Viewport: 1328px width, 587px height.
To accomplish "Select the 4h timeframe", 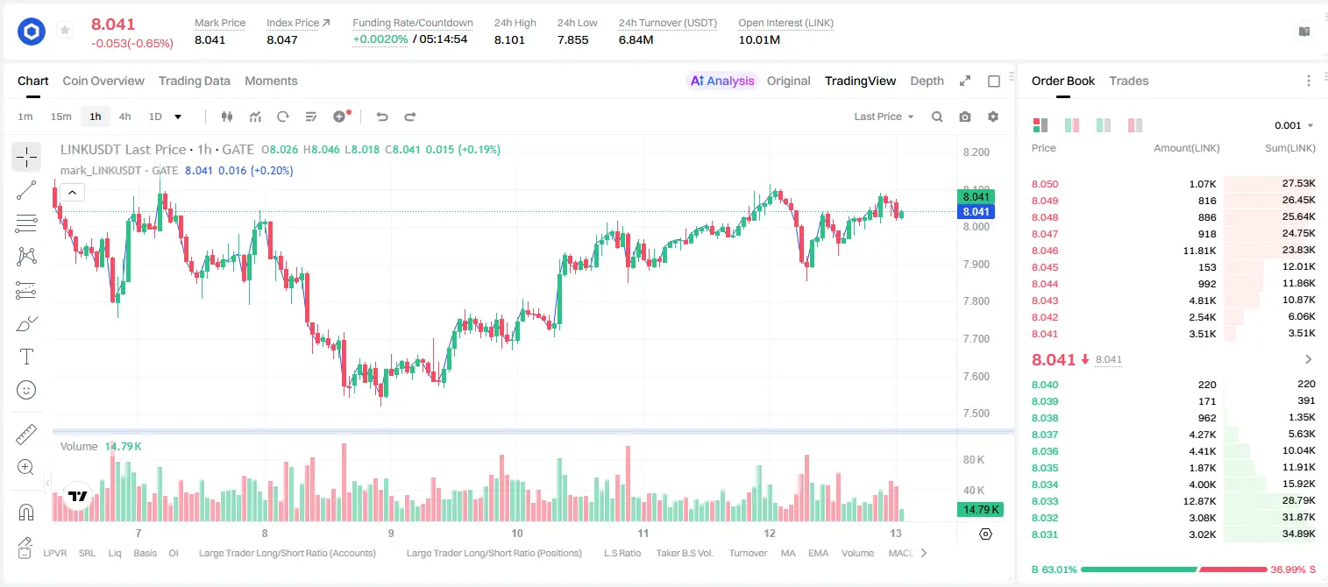I will pyautogui.click(x=124, y=117).
